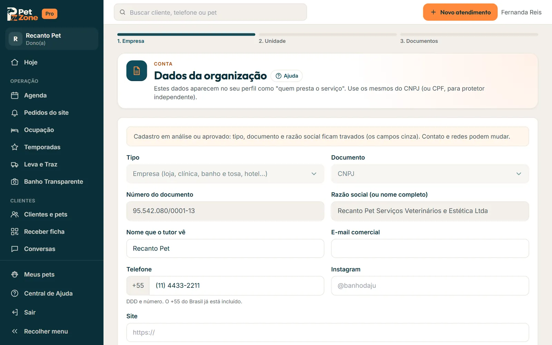Click the 1. Empresa progress bar

186,34
